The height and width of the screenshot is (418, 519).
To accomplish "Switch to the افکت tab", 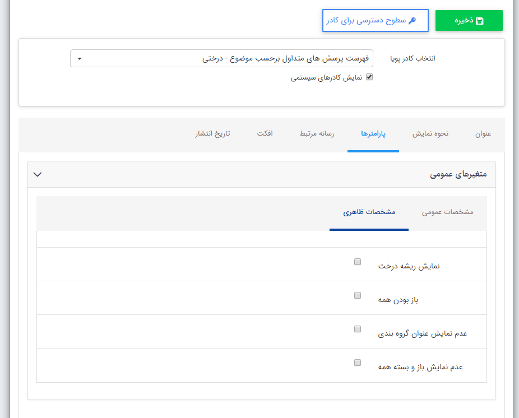I will (264, 134).
